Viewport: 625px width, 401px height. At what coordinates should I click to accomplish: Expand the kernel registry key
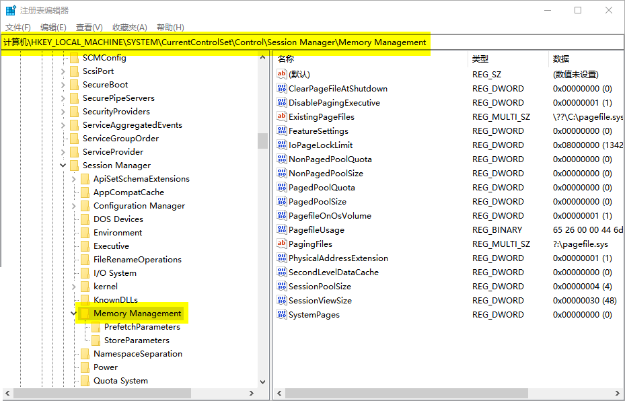[74, 286]
